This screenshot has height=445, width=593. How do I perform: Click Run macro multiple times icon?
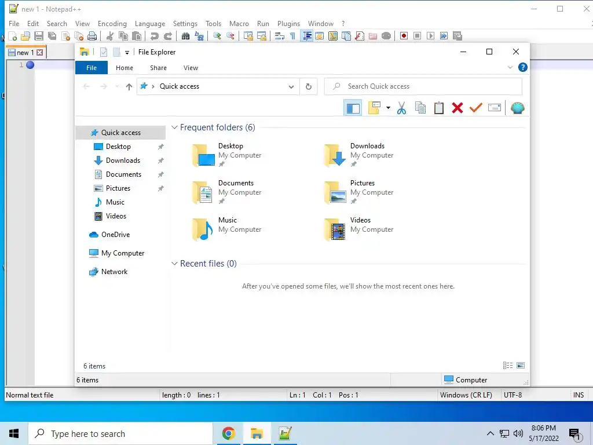444,36
